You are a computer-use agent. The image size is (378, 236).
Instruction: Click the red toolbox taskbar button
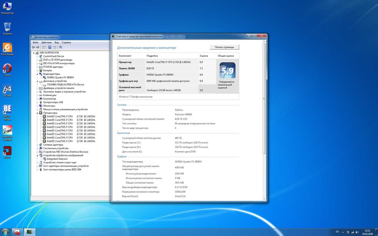click(x=17, y=232)
